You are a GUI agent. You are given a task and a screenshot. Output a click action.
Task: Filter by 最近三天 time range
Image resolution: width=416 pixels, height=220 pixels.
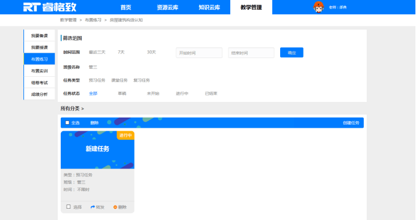97,52
